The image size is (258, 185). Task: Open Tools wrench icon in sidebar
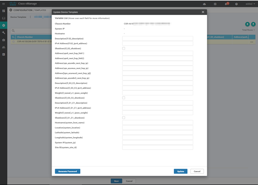click(4, 32)
